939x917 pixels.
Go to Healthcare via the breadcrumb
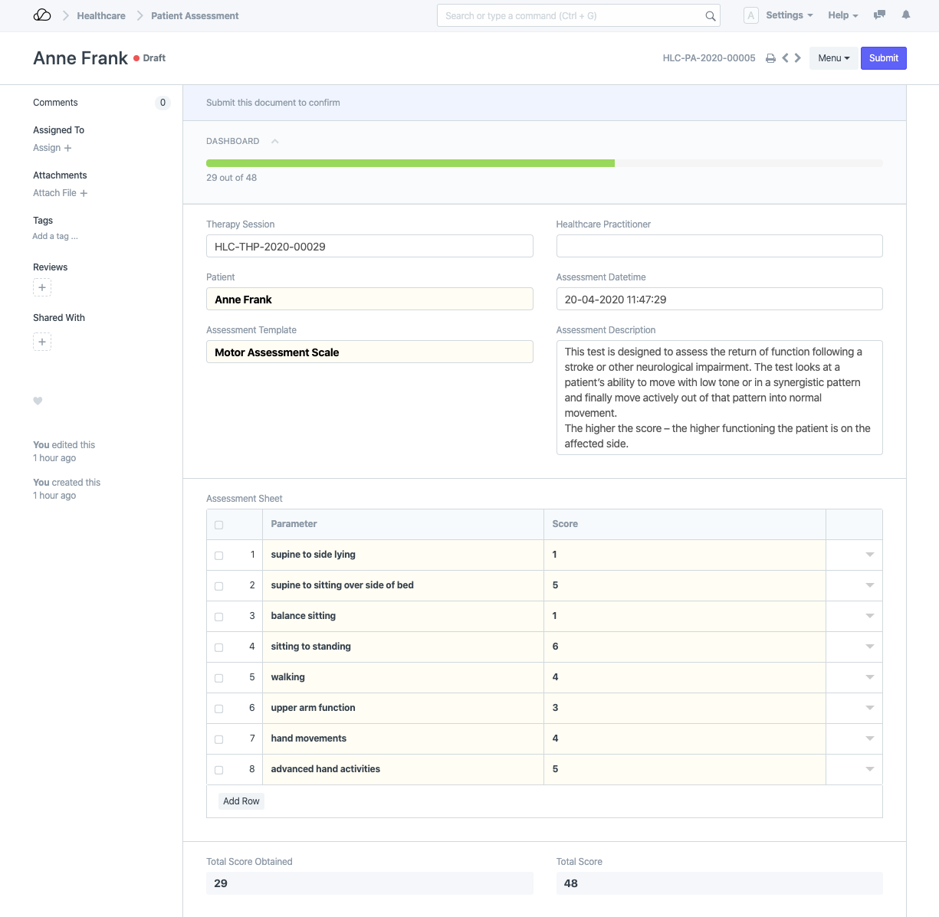[x=100, y=15]
